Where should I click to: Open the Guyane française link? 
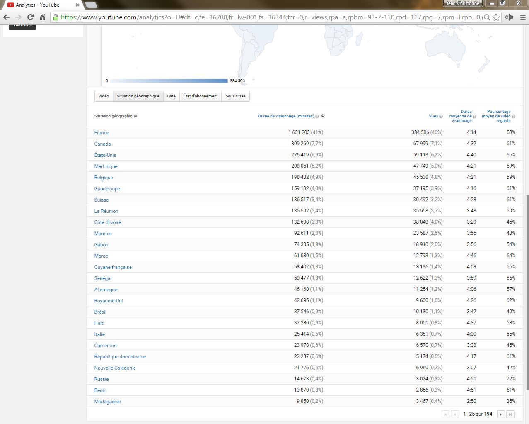tap(113, 267)
